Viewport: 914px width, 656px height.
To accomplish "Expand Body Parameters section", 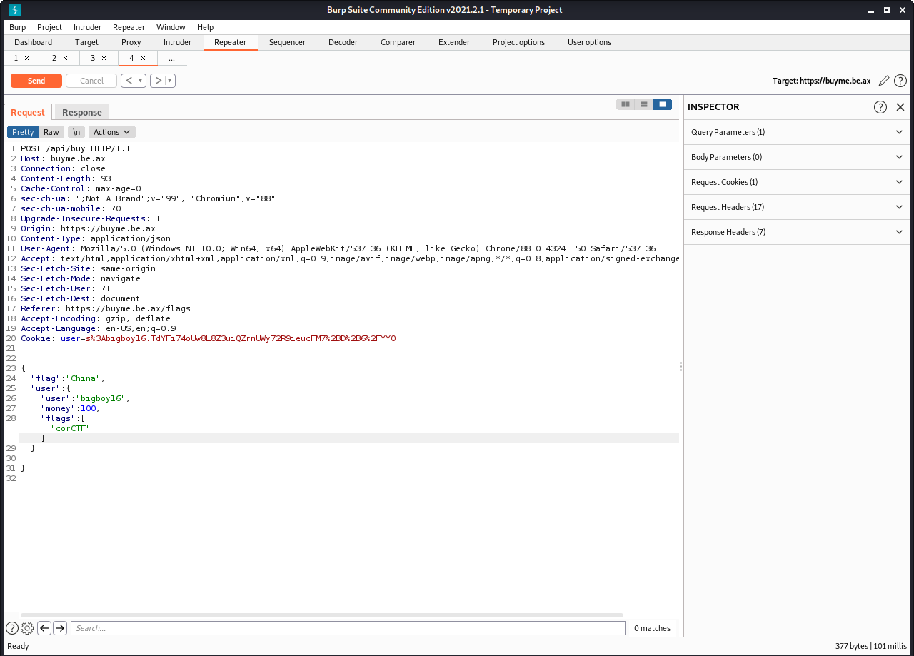I will [797, 157].
